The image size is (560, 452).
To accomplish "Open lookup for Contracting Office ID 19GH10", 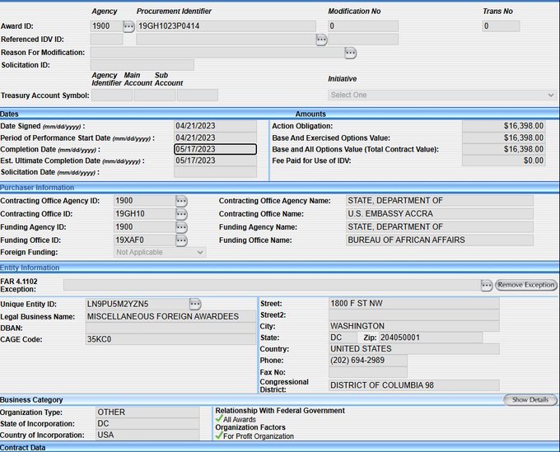I will tap(181, 214).
